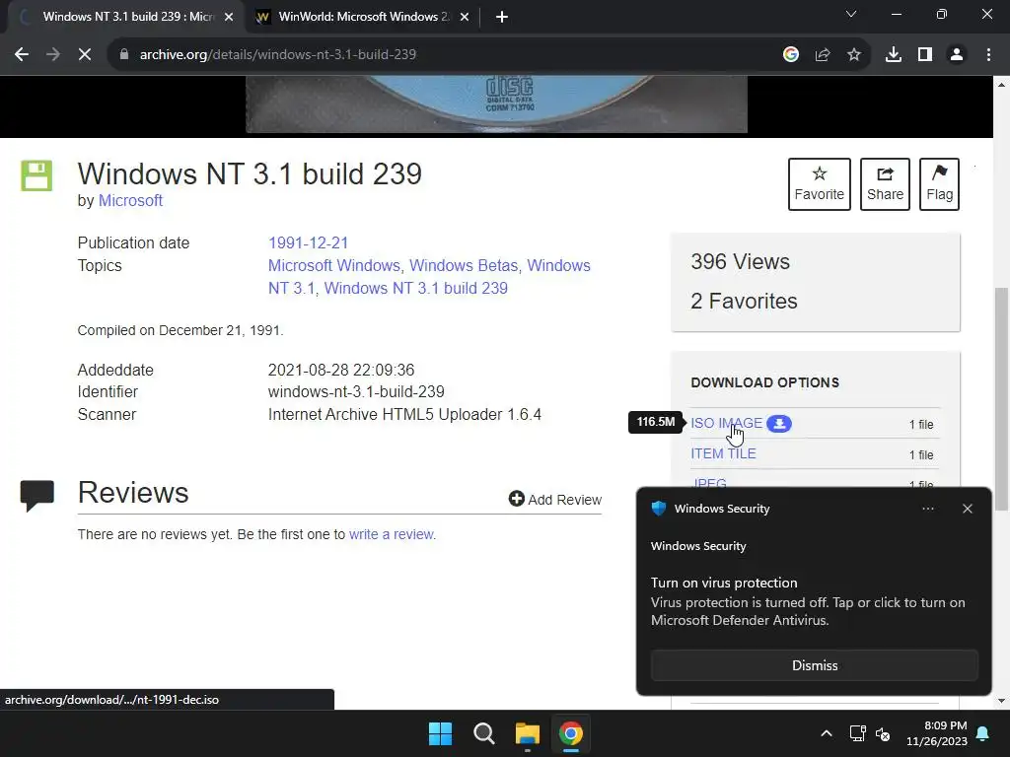Download the ISO IMAGE file

[726, 423]
